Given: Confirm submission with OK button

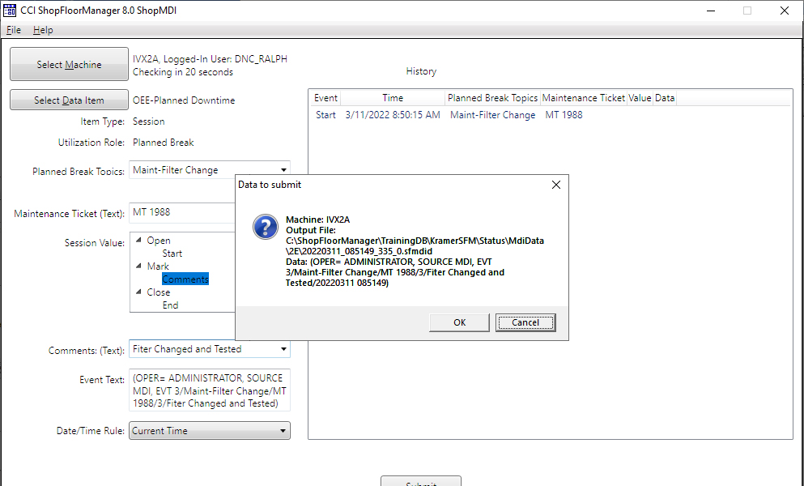Looking at the screenshot, I should coord(459,322).
